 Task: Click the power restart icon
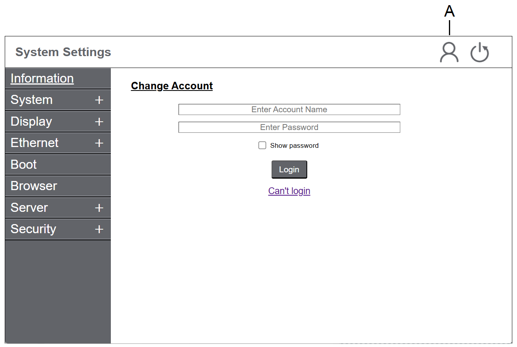point(479,53)
